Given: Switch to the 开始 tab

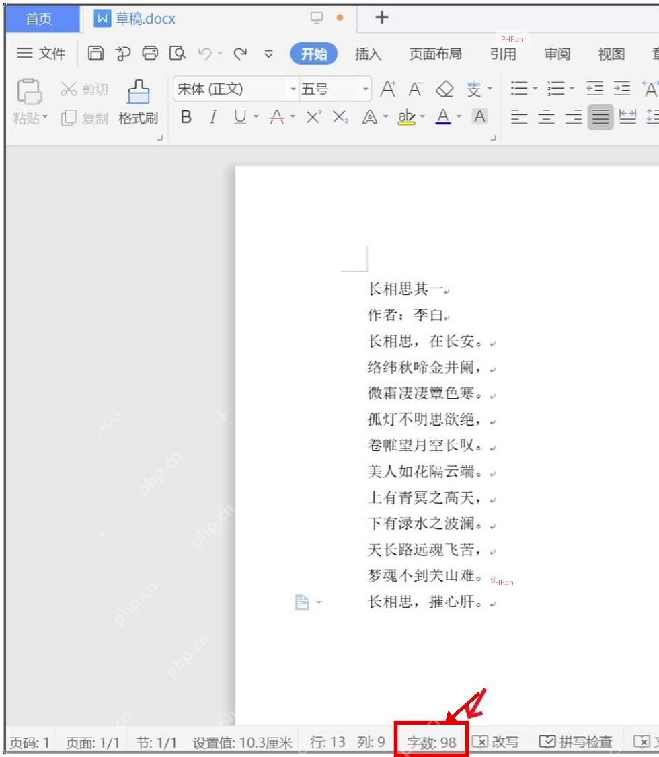Looking at the screenshot, I should (x=314, y=54).
